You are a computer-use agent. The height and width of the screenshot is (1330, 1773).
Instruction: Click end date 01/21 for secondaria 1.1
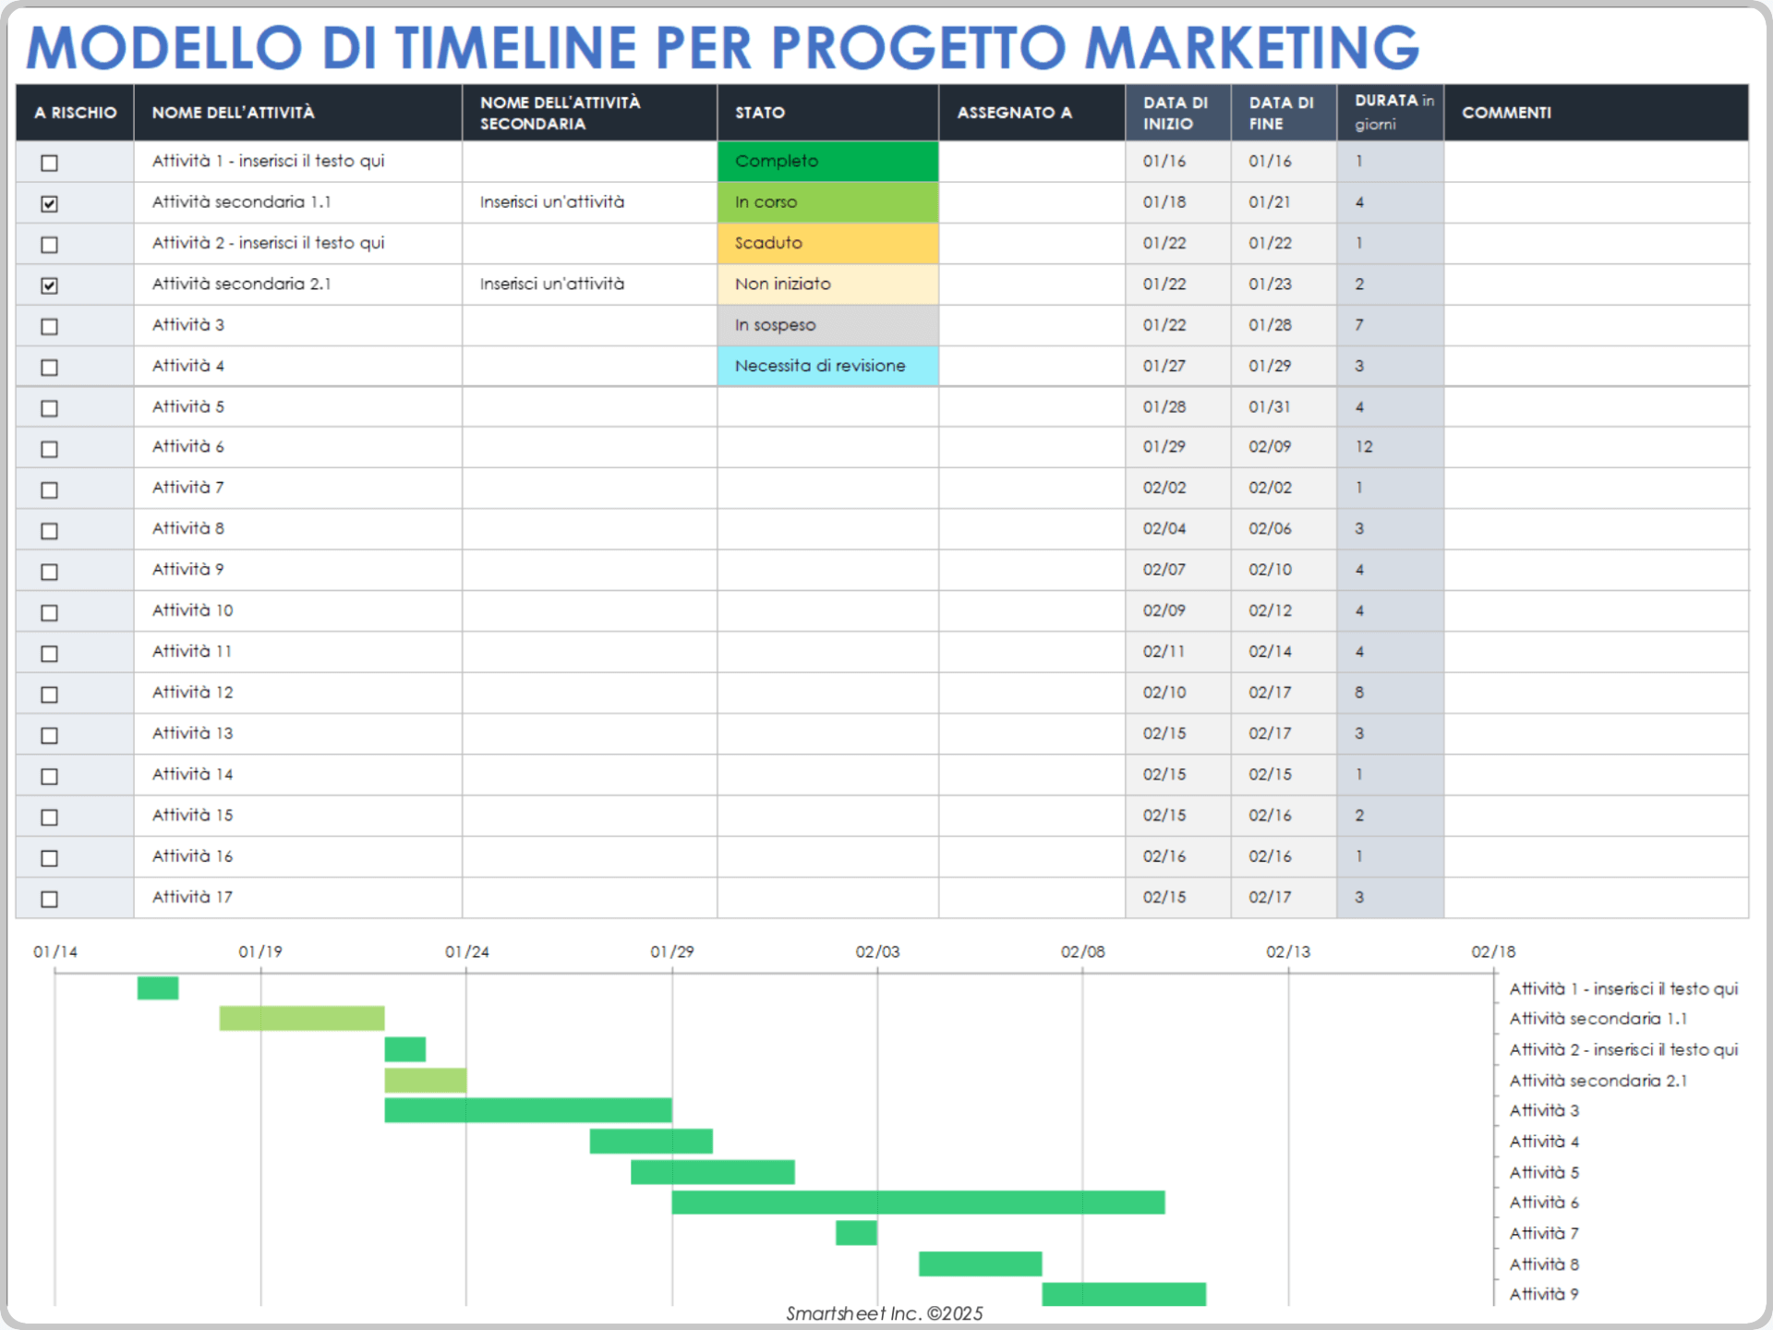[1284, 202]
